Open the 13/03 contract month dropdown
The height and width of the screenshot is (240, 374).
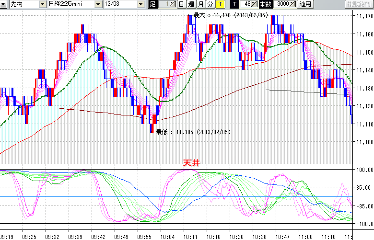click(x=140, y=4)
